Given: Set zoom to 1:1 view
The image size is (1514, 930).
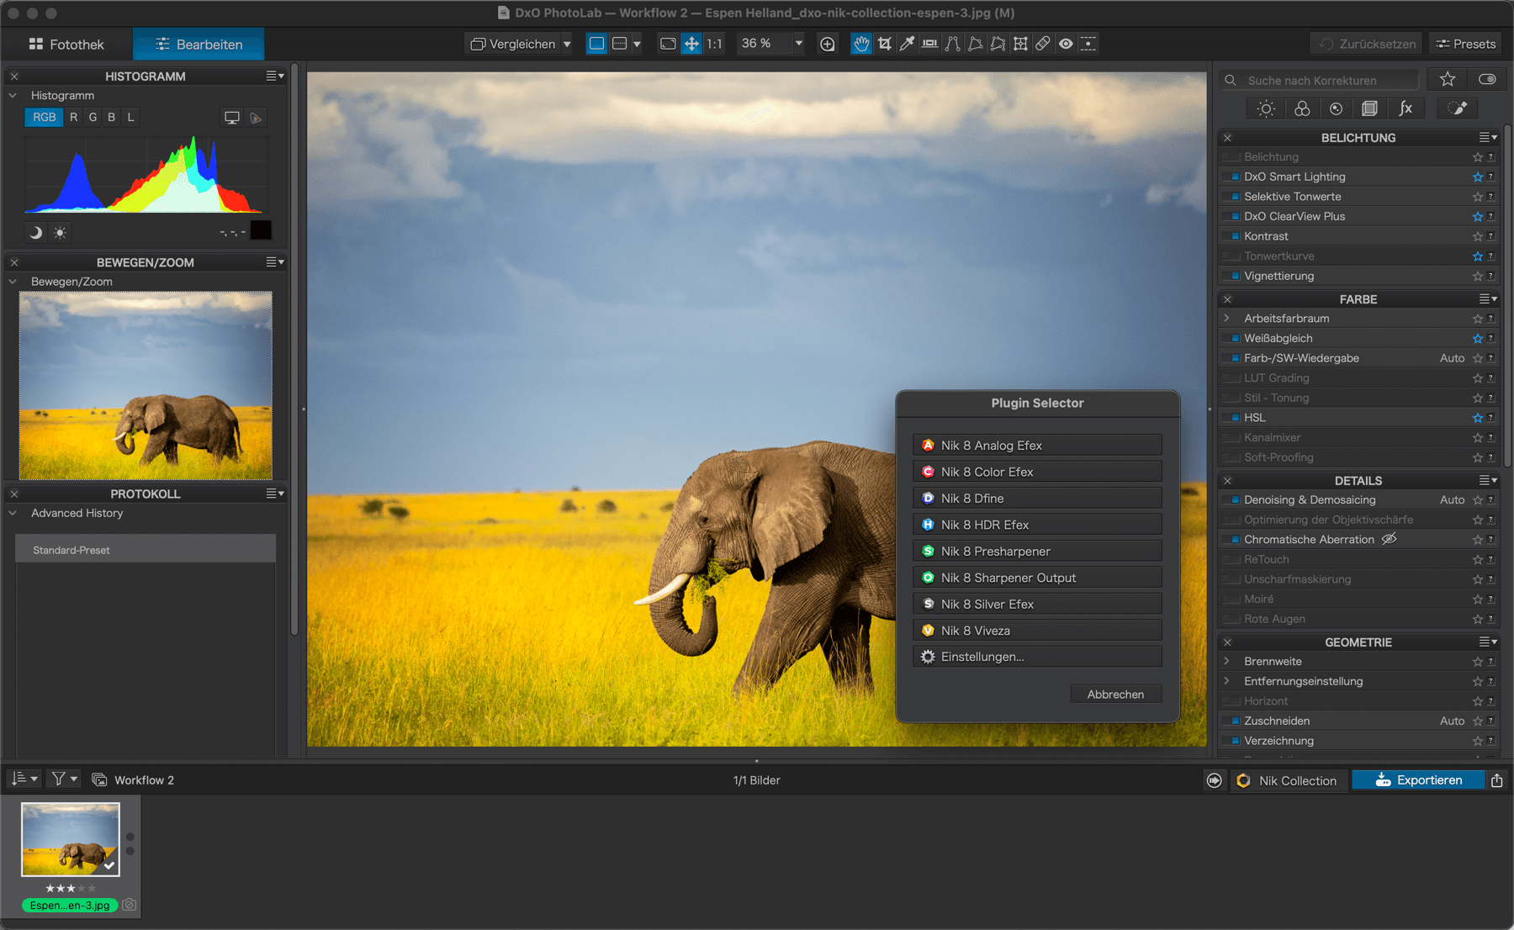Looking at the screenshot, I should [x=714, y=44].
